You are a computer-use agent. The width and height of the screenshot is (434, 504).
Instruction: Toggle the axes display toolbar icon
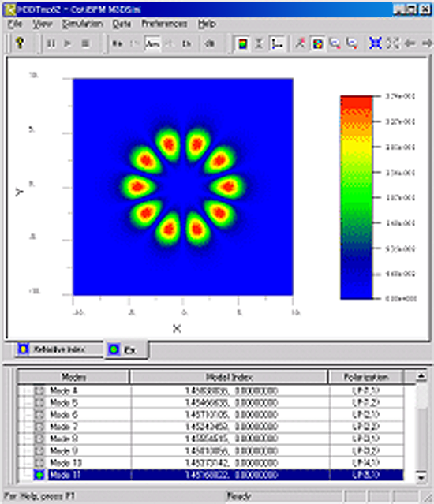[x=277, y=43]
